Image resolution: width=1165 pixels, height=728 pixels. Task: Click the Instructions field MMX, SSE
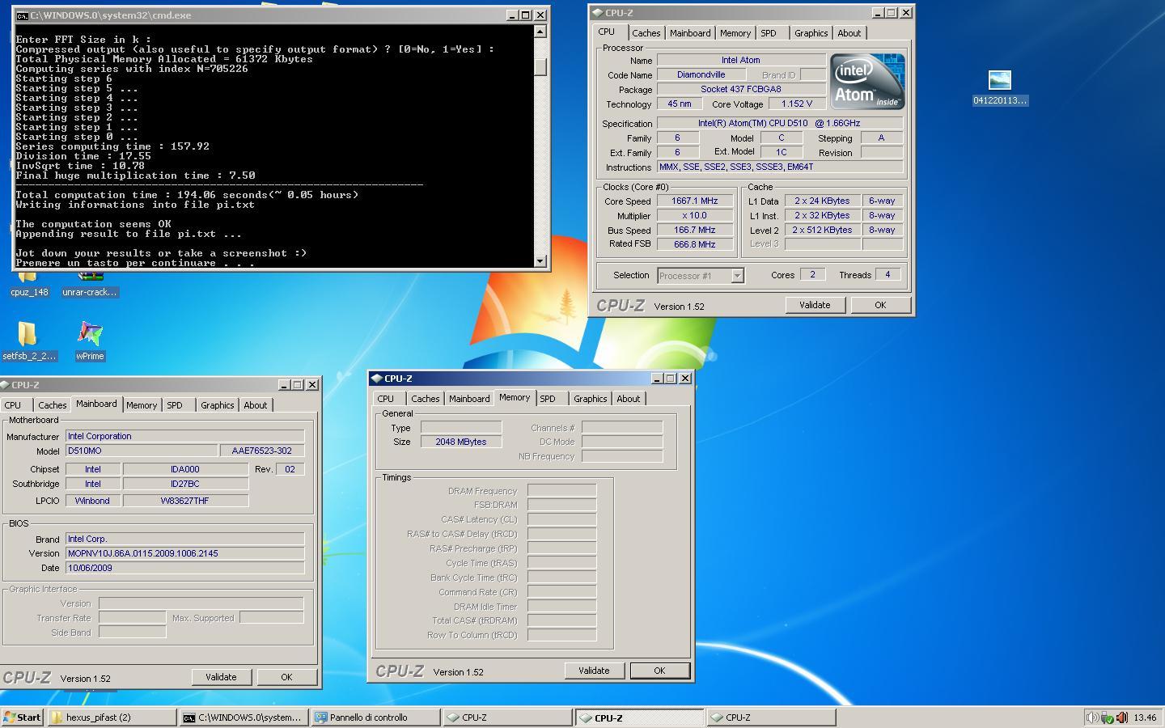coord(780,167)
